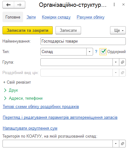127x149 pixels.
Task: Go forward with the right arrow button
Action: 19,5
